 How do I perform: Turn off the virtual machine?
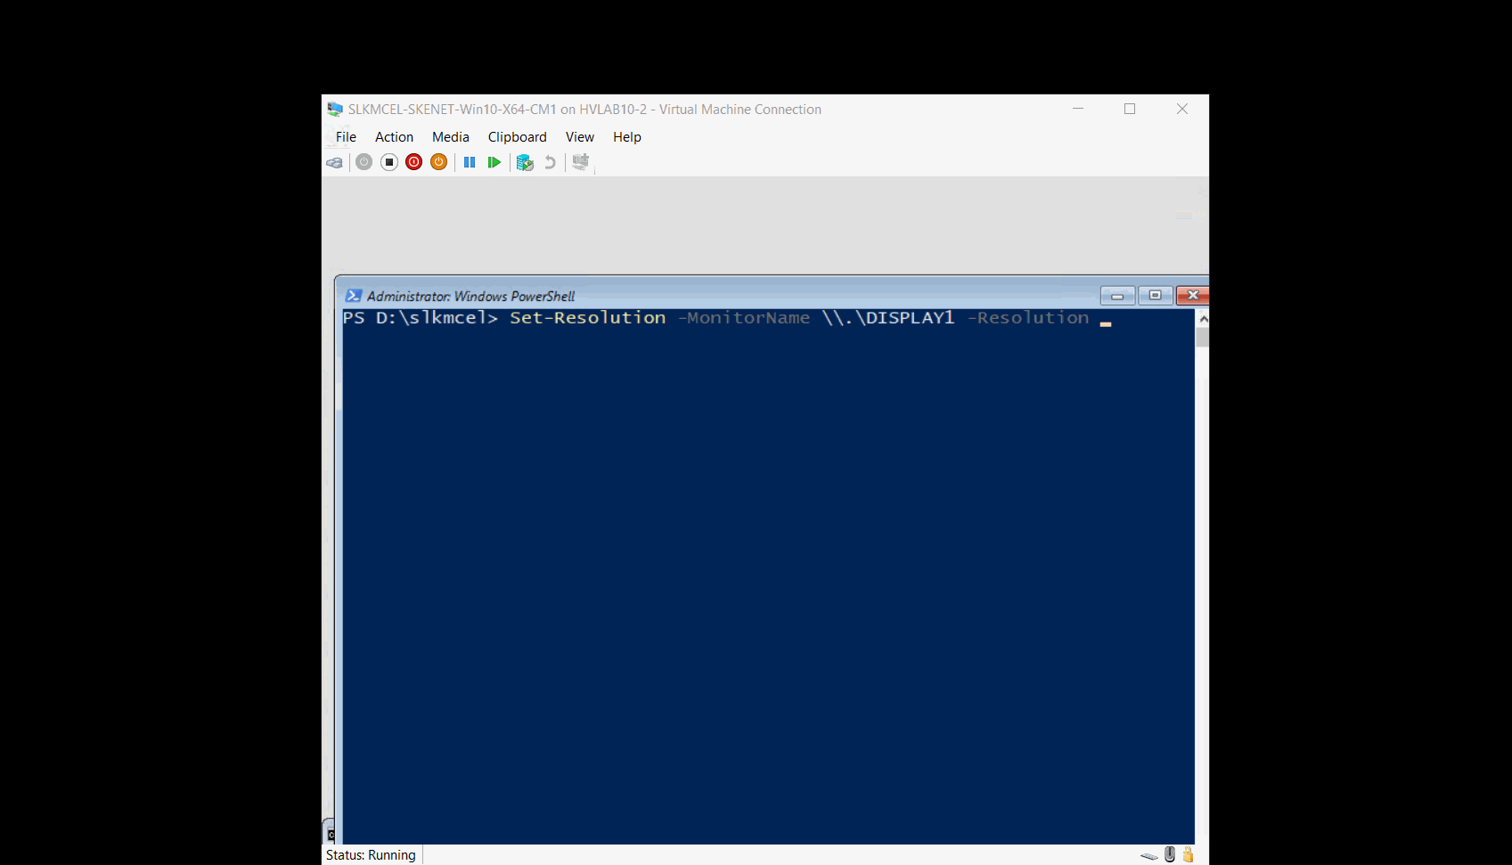pos(388,162)
